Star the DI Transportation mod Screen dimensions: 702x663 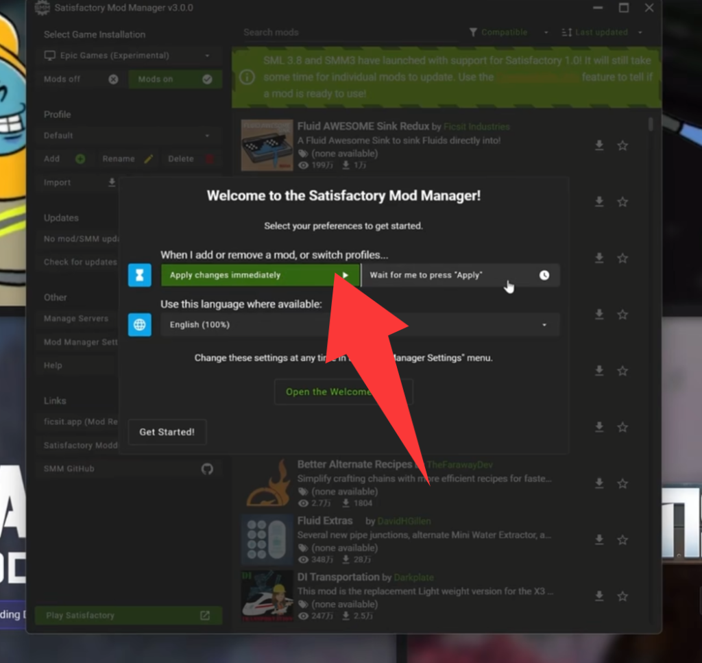coord(622,596)
